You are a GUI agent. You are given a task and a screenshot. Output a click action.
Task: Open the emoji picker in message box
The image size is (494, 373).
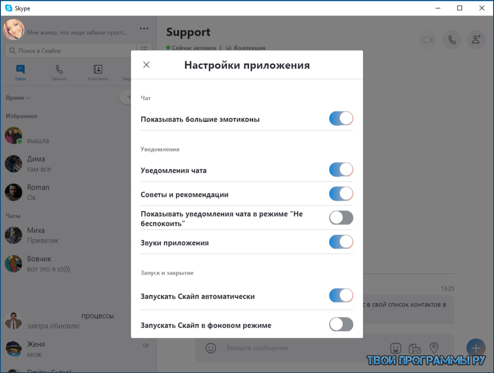click(x=210, y=347)
